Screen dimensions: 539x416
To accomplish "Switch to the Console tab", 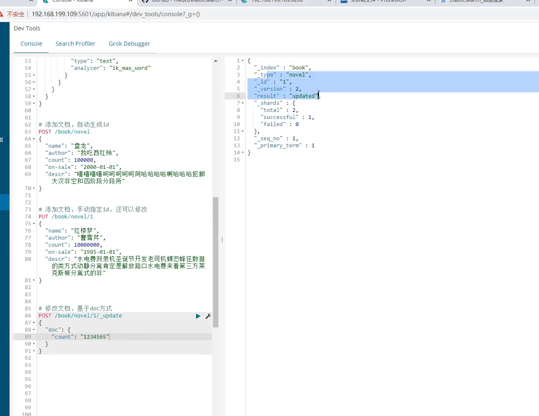I will [x=31, y=44].
